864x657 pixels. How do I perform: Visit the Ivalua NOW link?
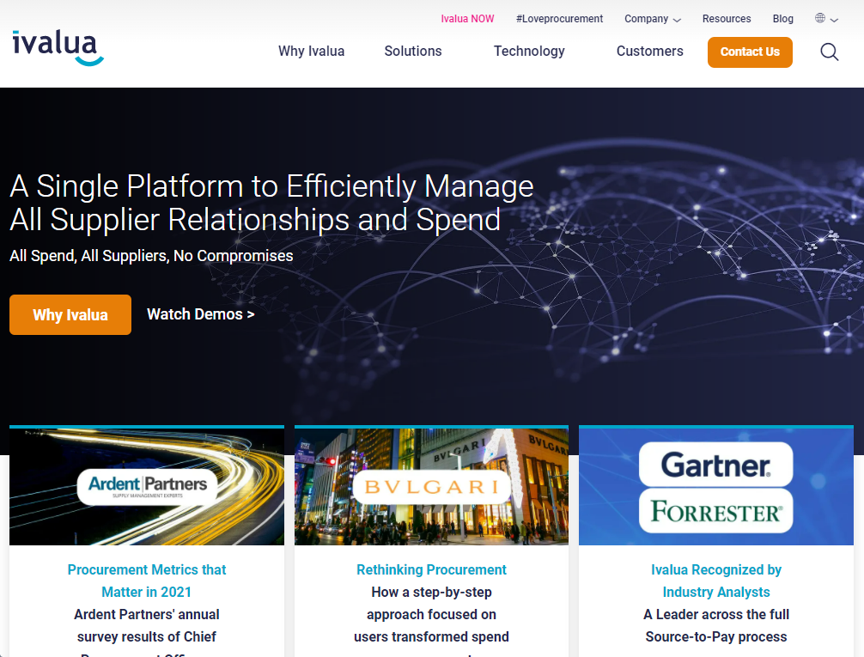tap(467, 19)
